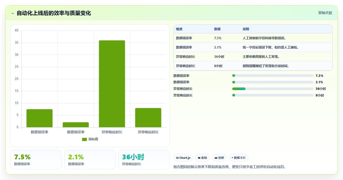Click the 维度 table column header

tap(179, 29)
